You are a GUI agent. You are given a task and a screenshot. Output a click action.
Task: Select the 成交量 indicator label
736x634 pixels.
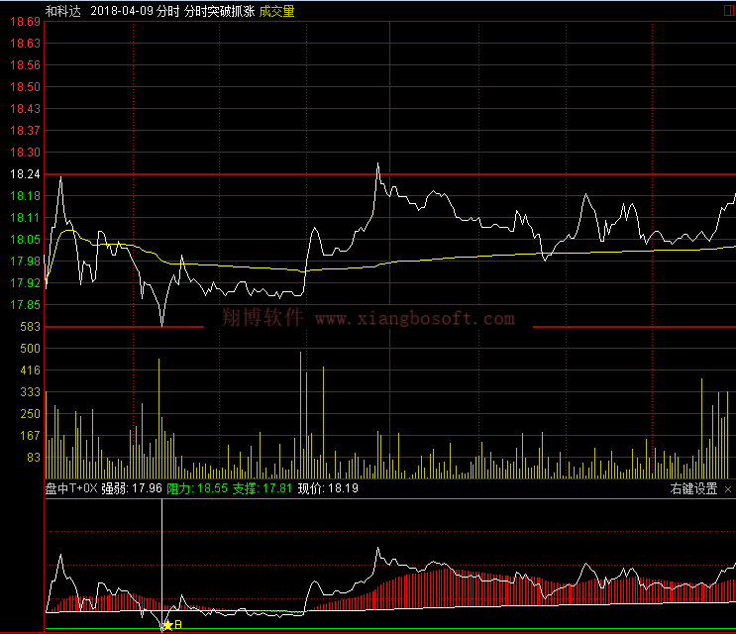tap(276, 11)
